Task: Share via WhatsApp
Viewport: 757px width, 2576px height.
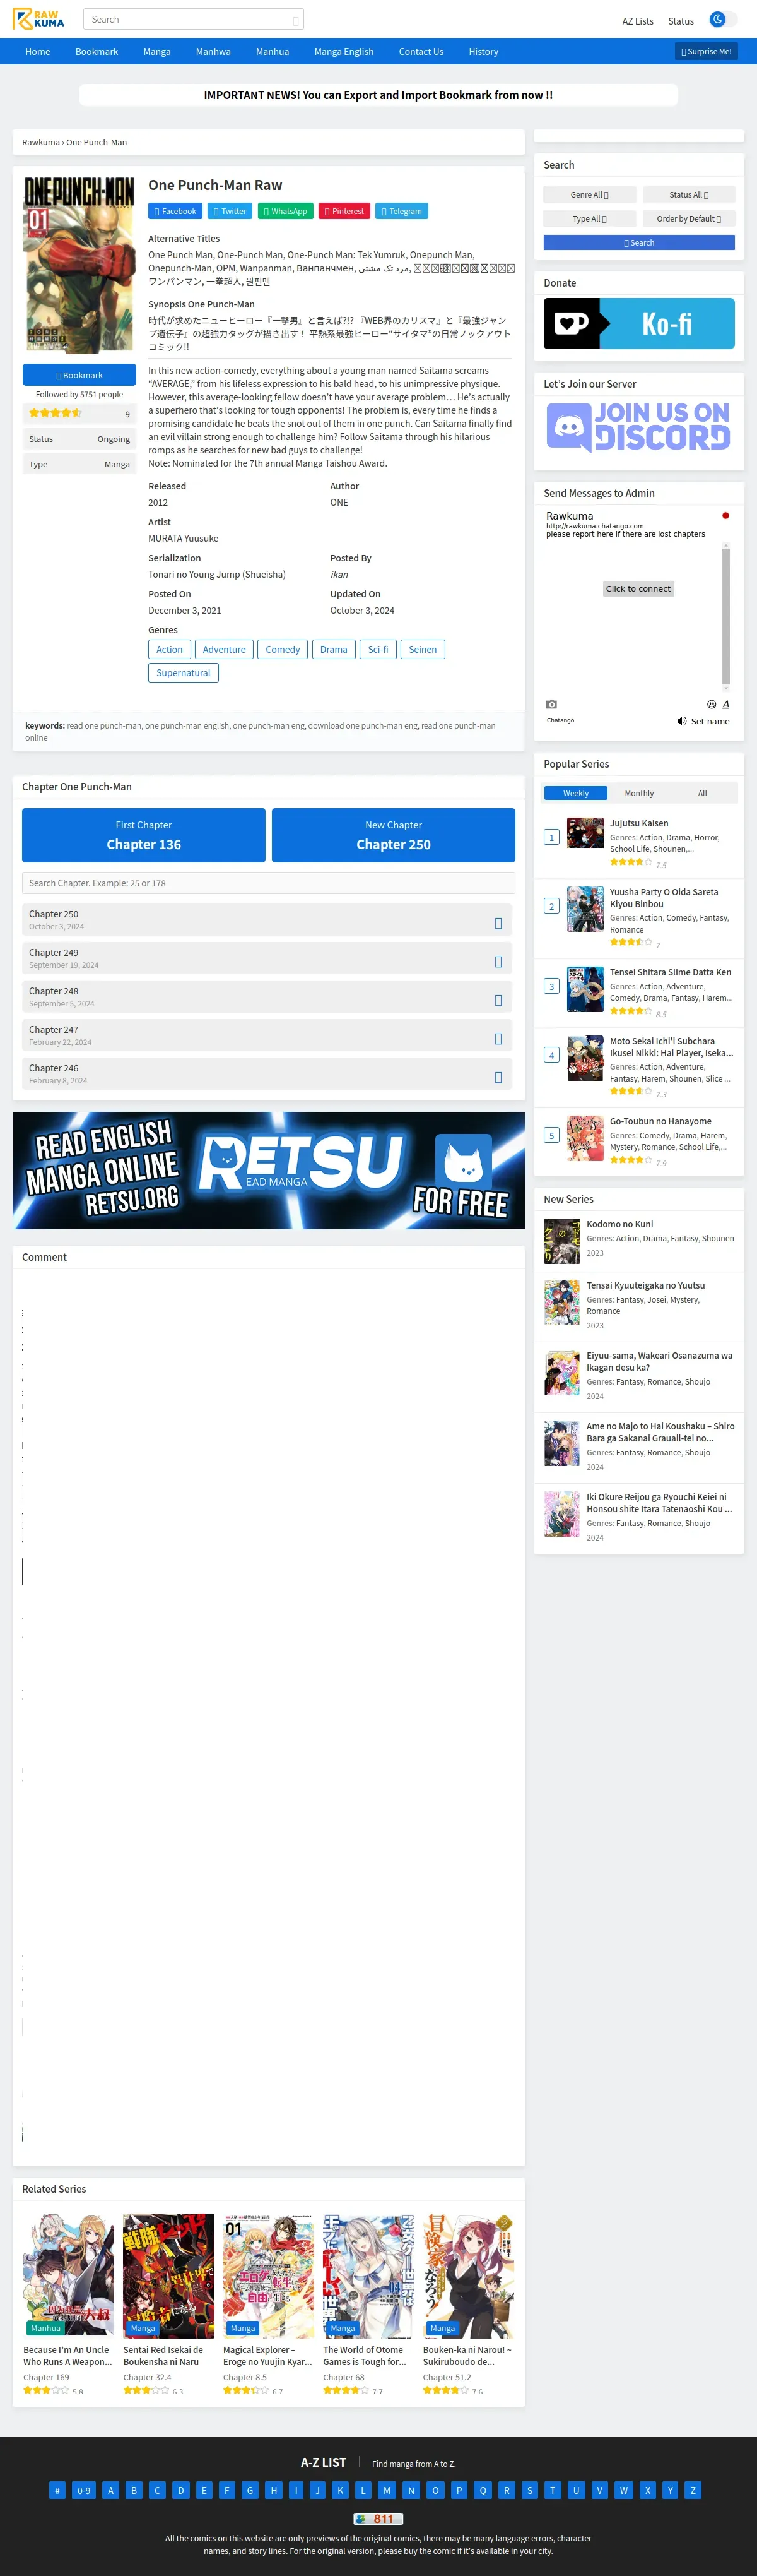Action: click(286, 211)
